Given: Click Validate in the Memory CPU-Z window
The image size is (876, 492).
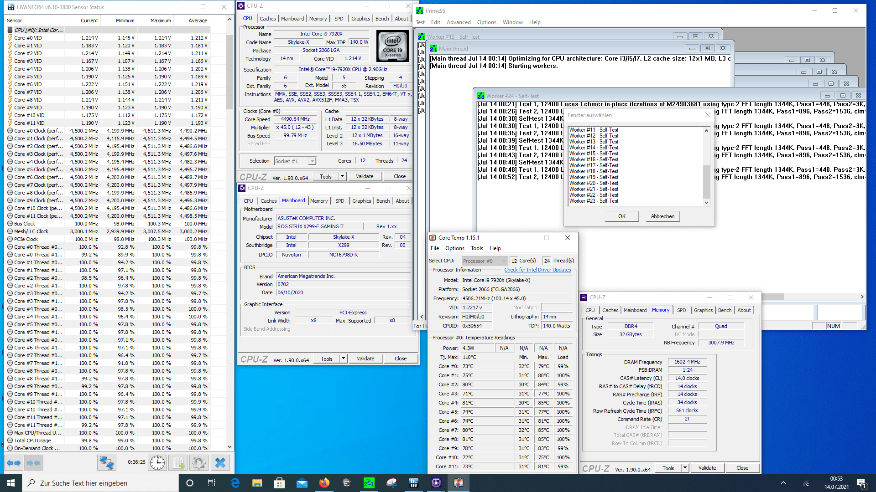Looking at the screenshot, I should click(707, 468).
